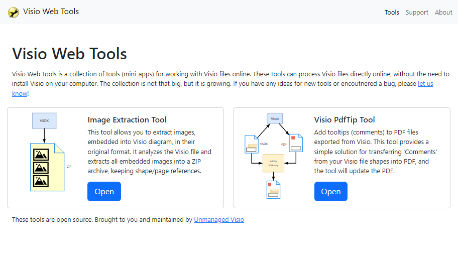Click the PdfTip Web App box icon
Image resolution: width=458 pixels, height=269 pixels.
tap(273, 163)
